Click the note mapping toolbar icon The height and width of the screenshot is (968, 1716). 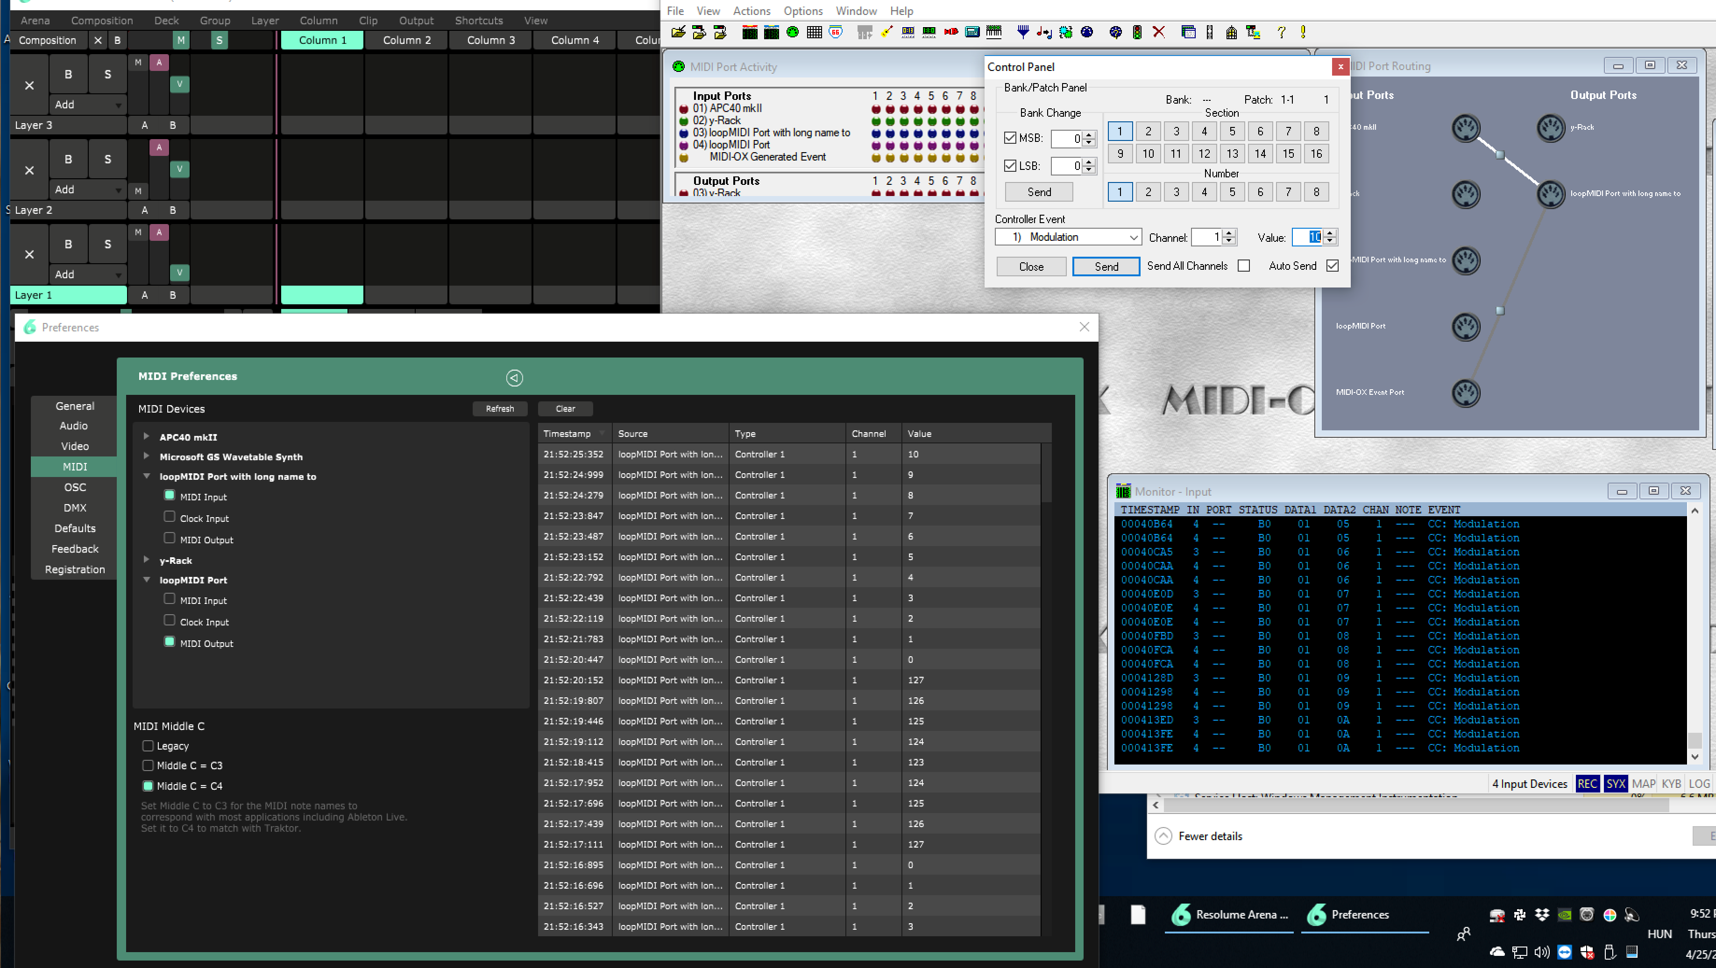(x=1044, y=32)
